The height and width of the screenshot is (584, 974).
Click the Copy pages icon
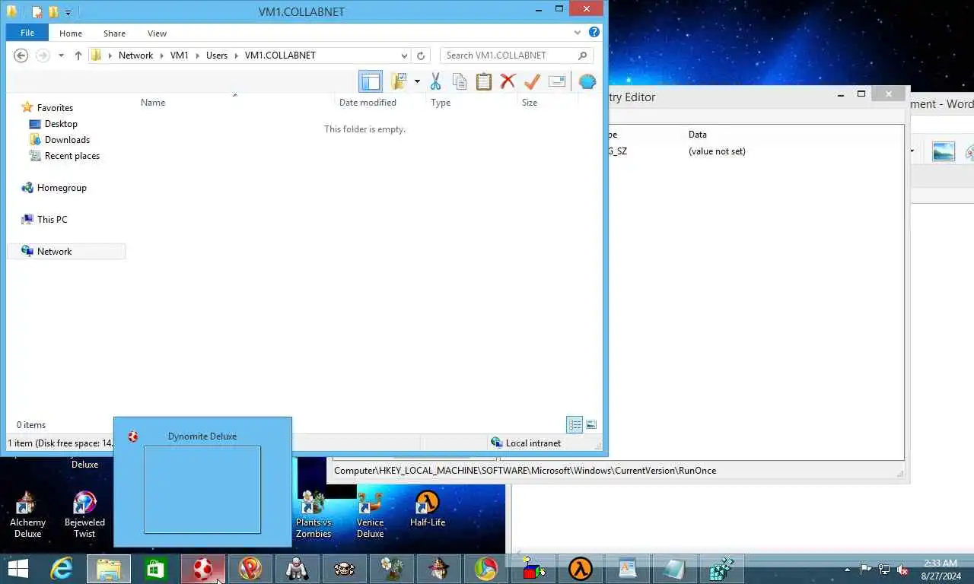(x=460, y=81)
